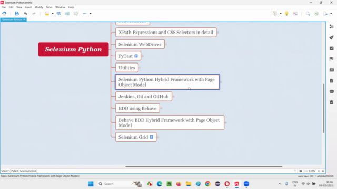
Task: Select the Utilities topic
Action: click(127, 68)
